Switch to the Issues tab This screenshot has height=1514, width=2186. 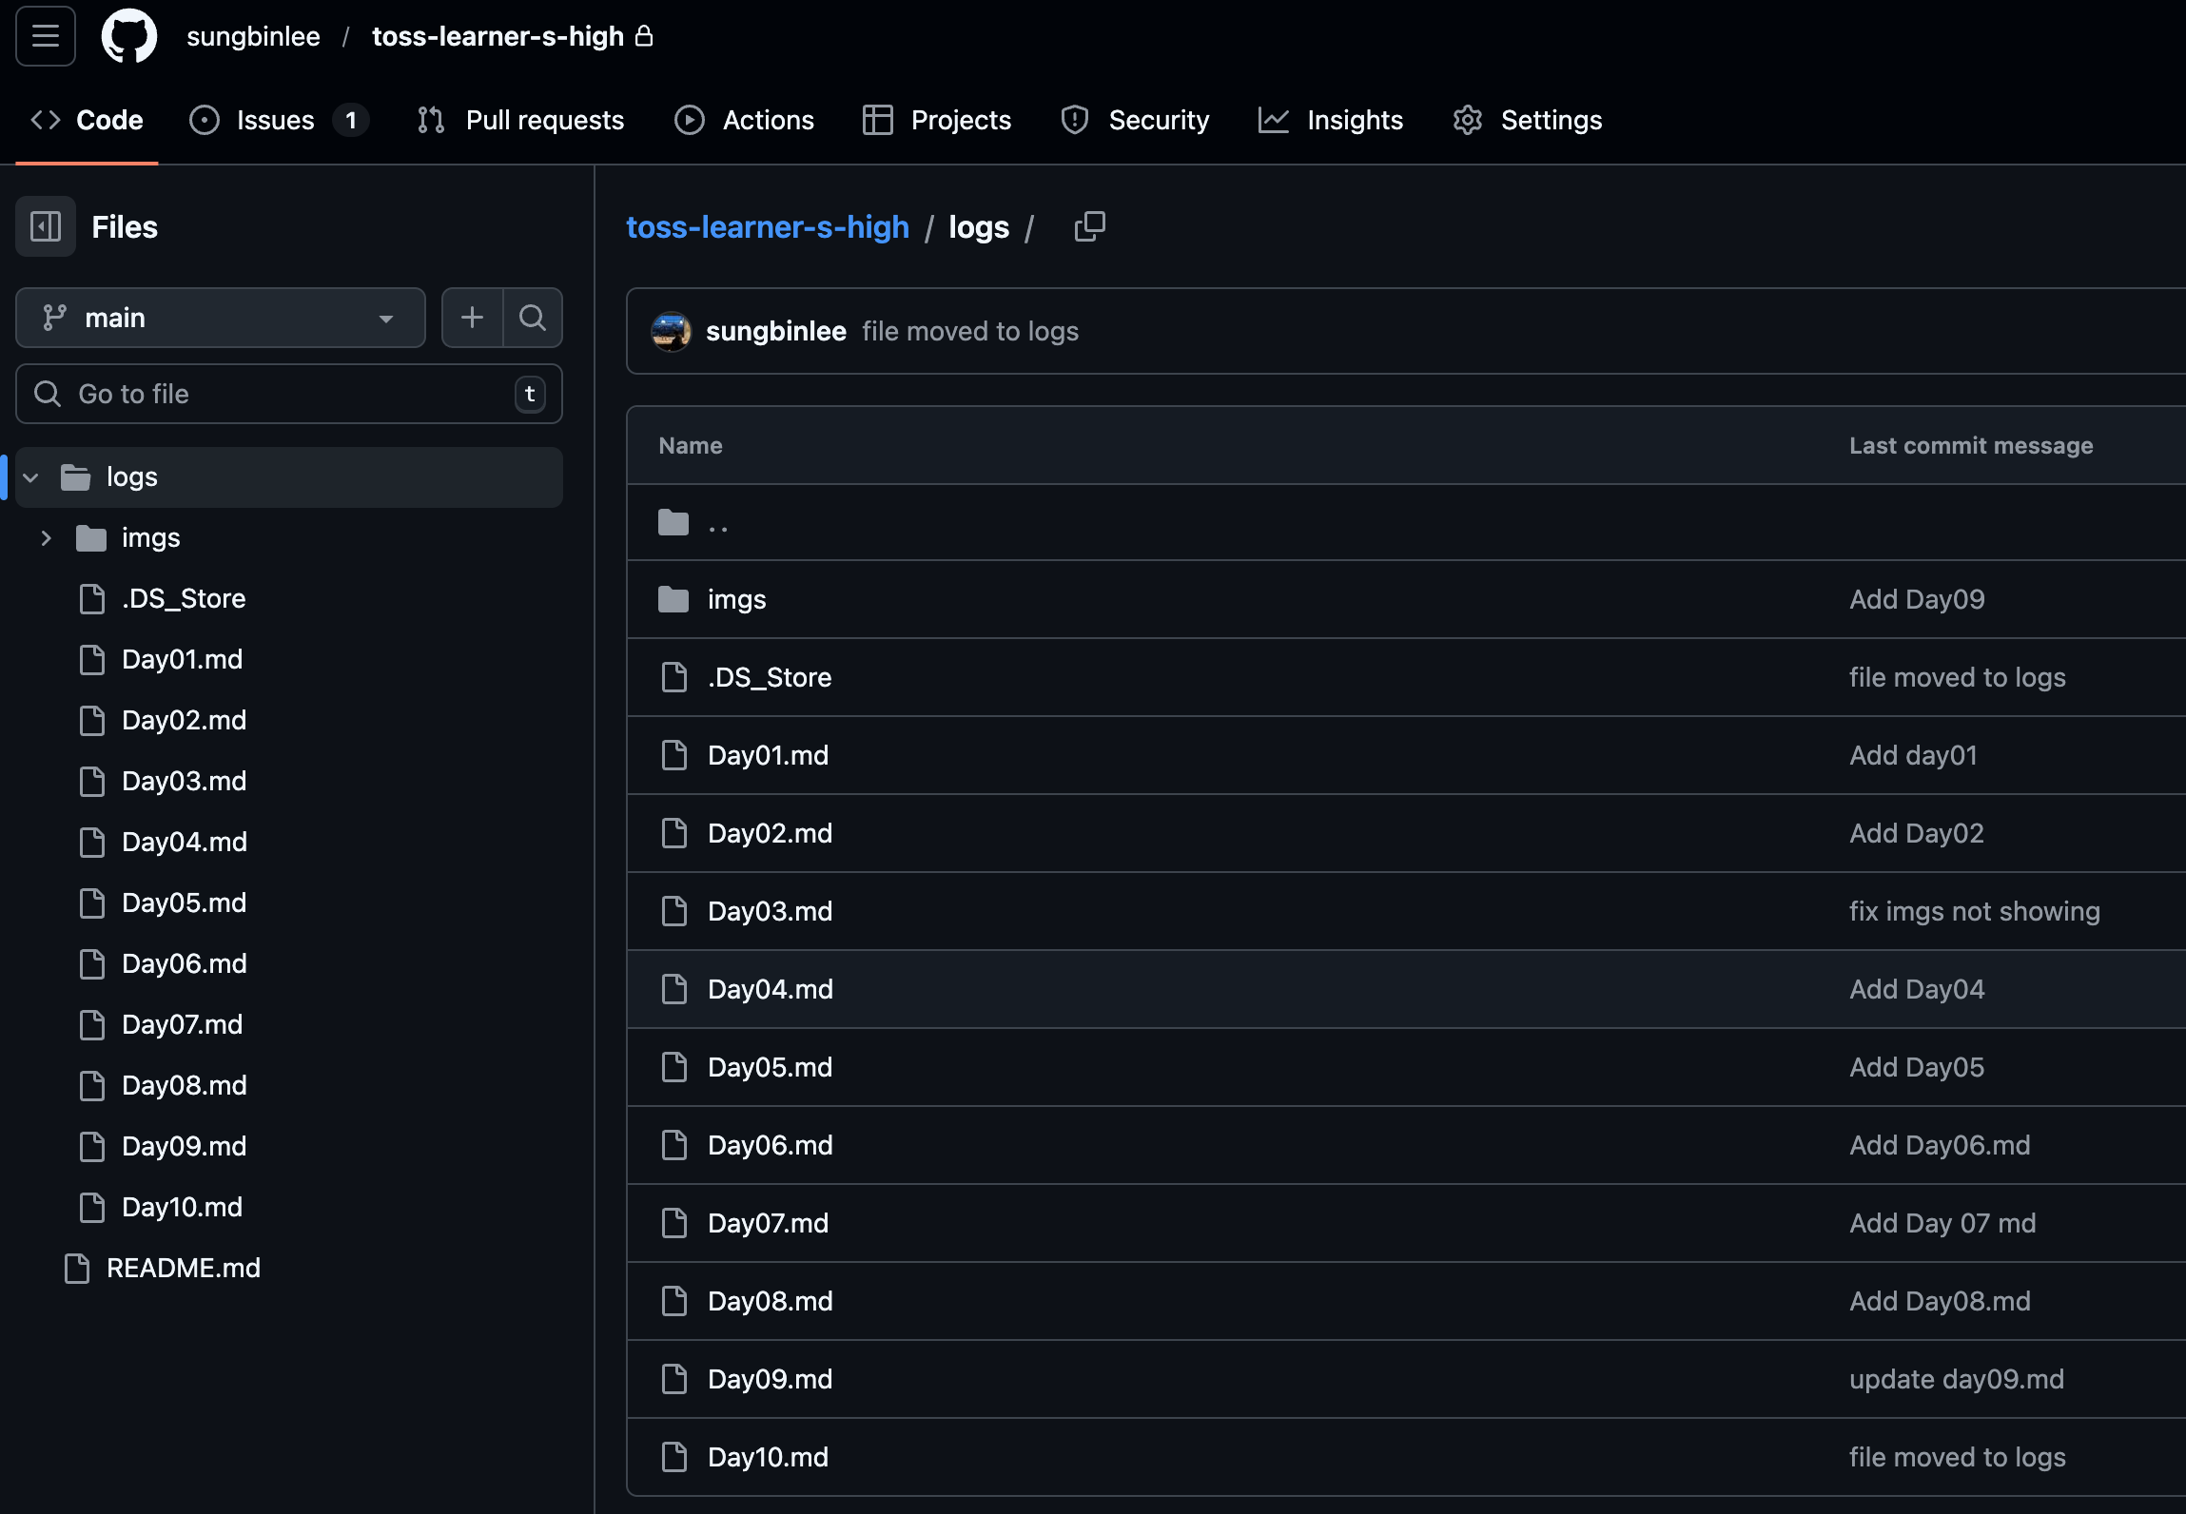(x=275, y=120)
